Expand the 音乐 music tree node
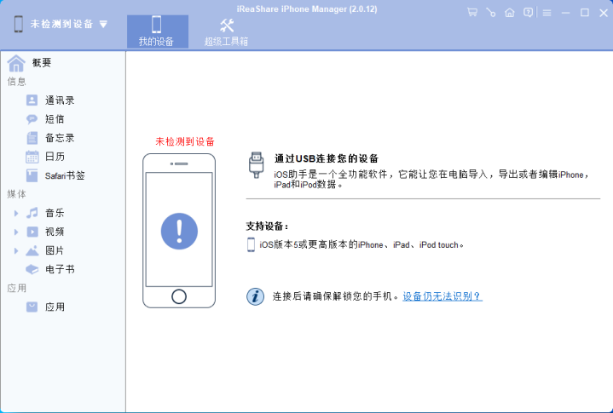The image size is (613, 413). click(16, 213)
